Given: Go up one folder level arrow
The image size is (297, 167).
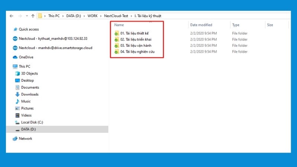Looking at the screenshot, I should click(x=33, y=16).
